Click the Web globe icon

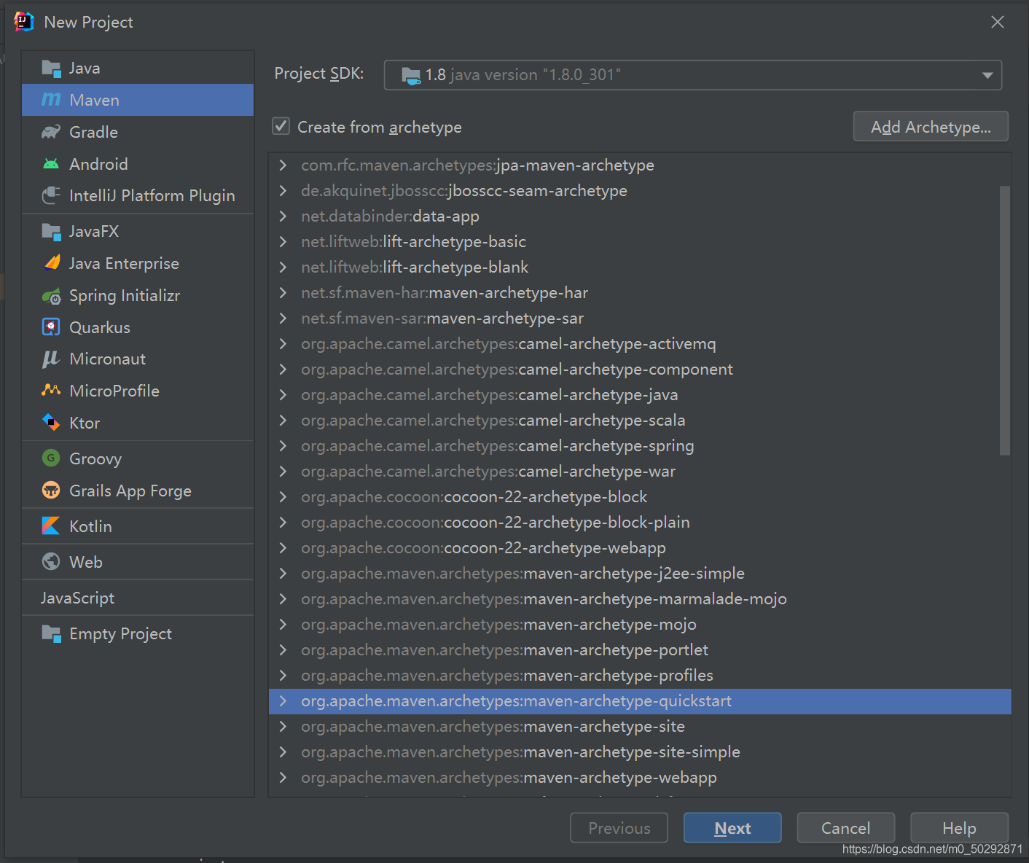[x=51, y=562]
